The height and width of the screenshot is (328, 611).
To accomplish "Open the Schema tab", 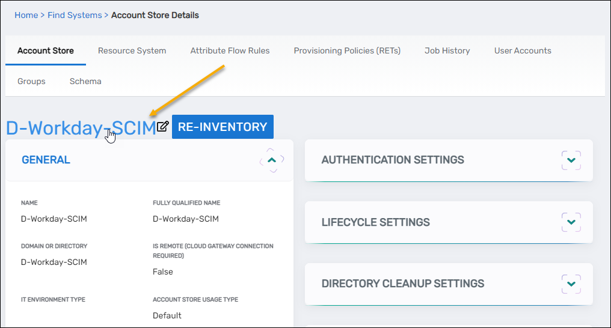I will 85,81.
